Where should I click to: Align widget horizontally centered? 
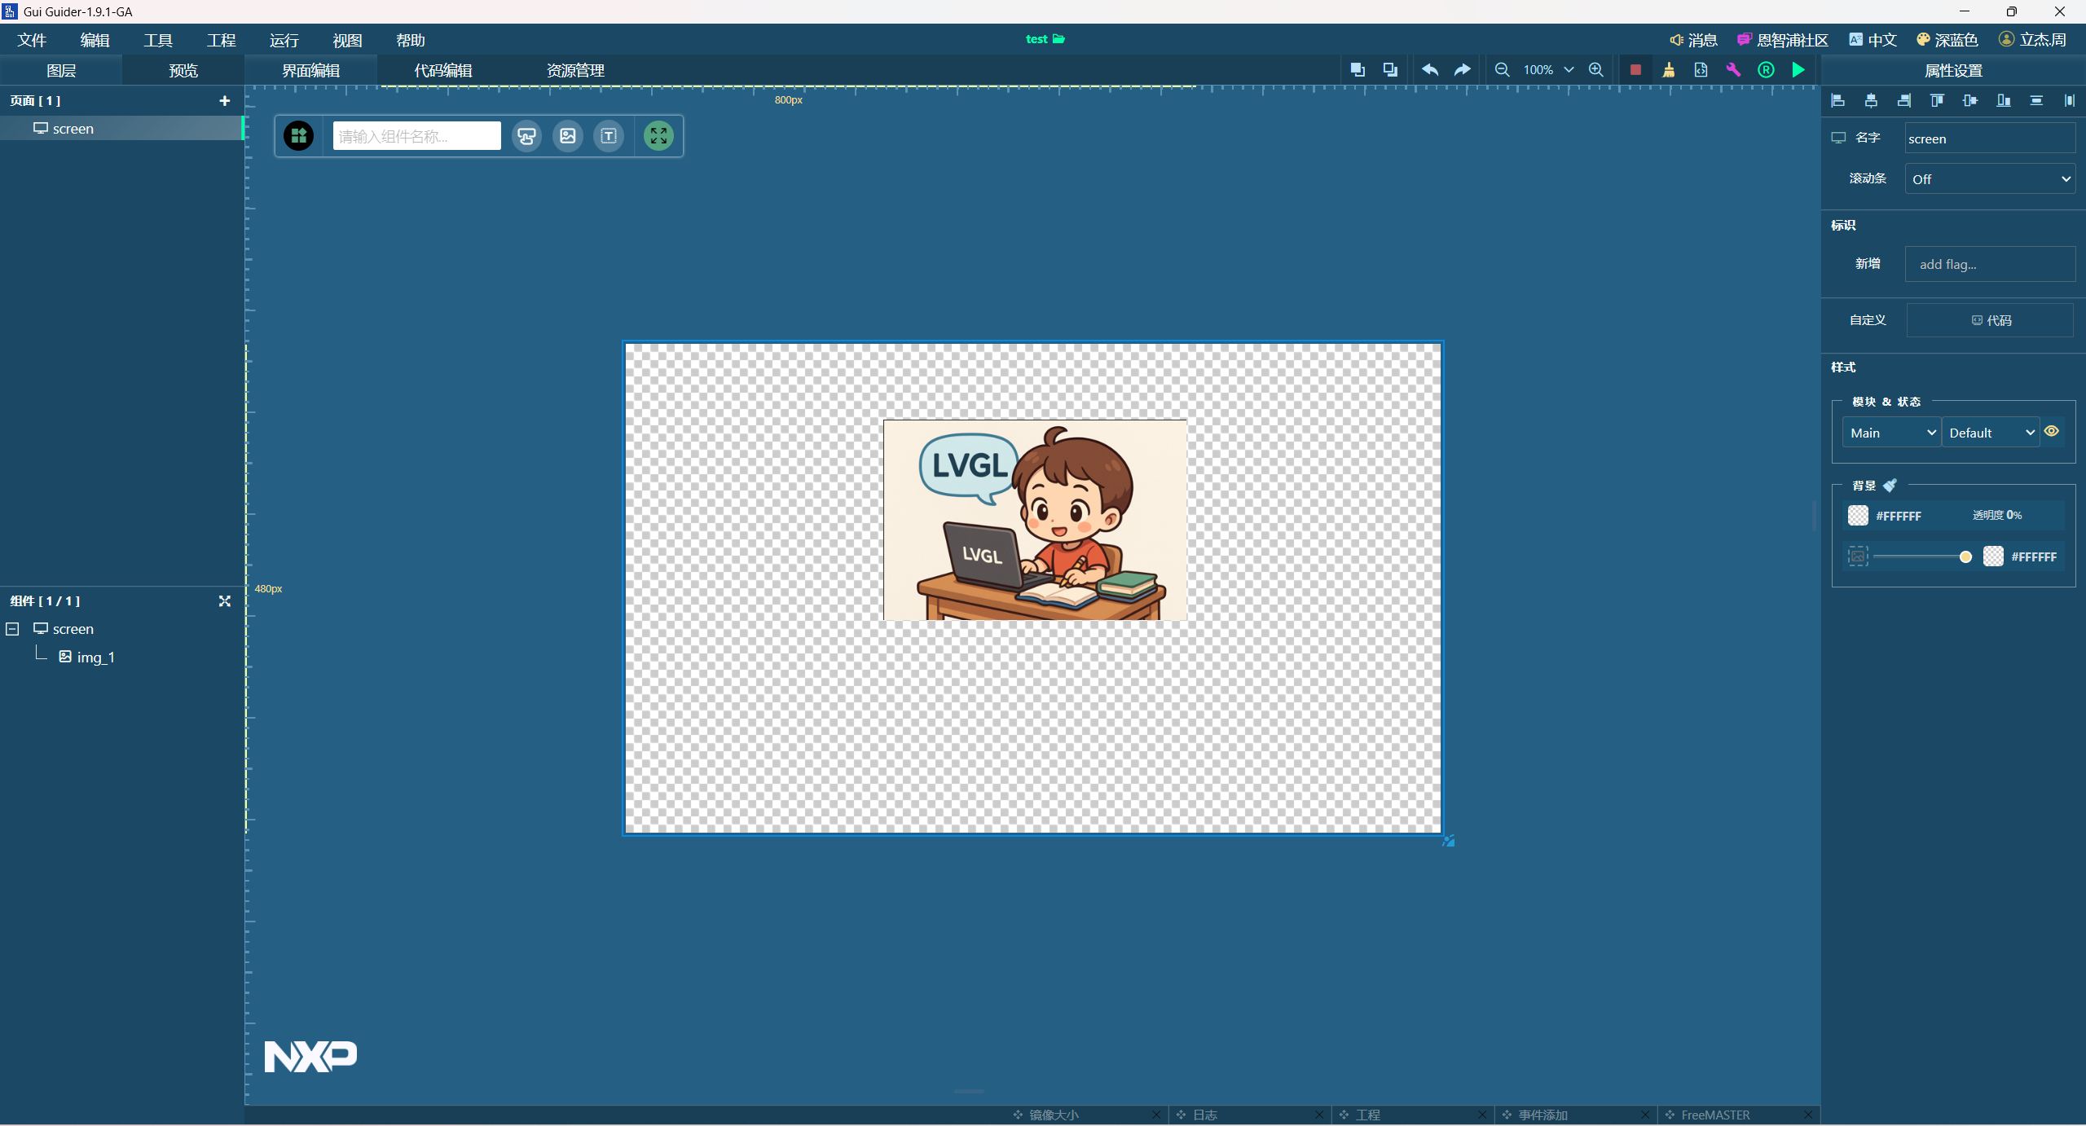coord(1871,100)
